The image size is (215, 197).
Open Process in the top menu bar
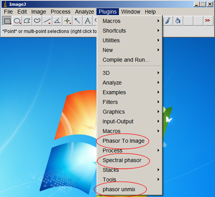point(60,12)
